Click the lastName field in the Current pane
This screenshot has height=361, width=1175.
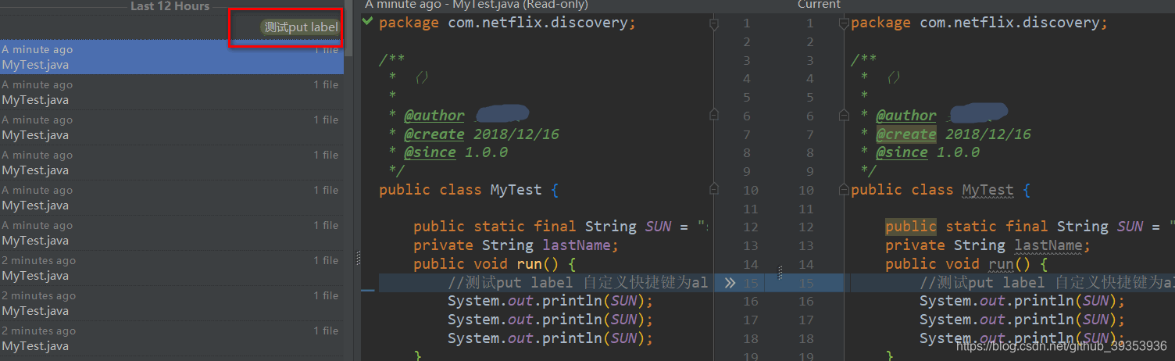click(1048, 245)
